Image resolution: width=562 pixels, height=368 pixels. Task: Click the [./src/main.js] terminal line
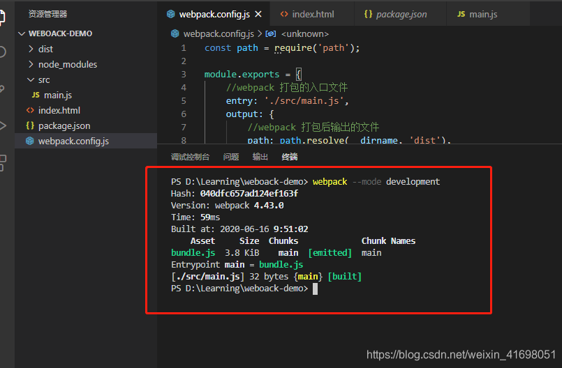tap(266, 277)
